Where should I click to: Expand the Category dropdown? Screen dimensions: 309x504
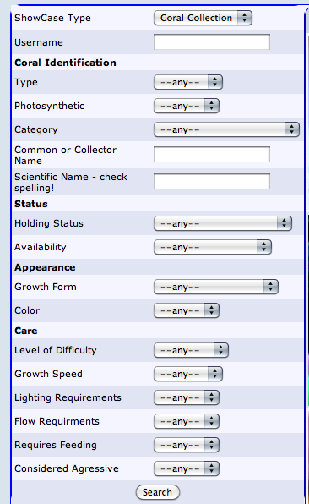tap(226, 129)
